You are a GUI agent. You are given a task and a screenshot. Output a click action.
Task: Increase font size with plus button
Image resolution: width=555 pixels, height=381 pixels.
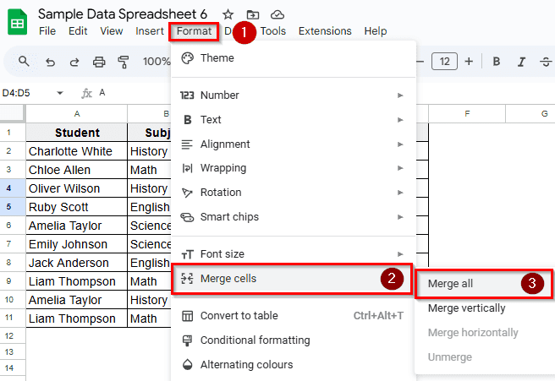coord(469,62)
